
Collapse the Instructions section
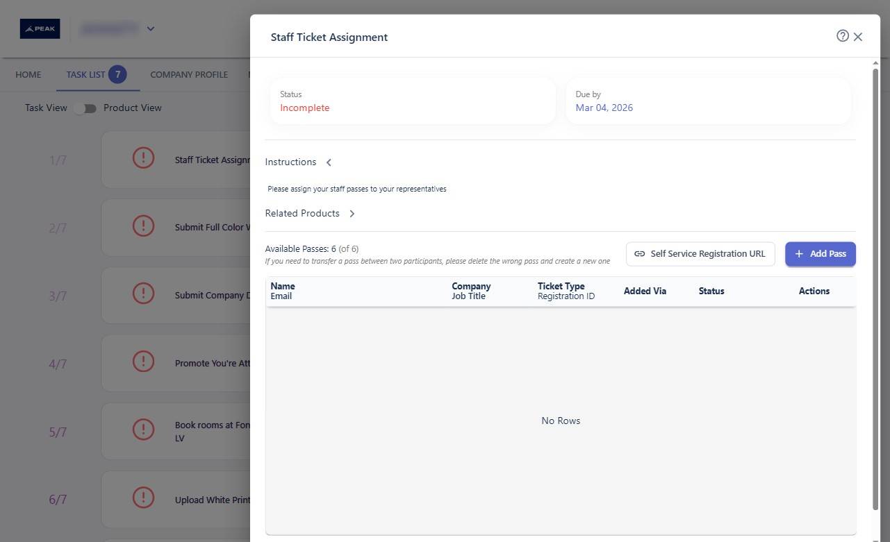[x=329, y=162]
